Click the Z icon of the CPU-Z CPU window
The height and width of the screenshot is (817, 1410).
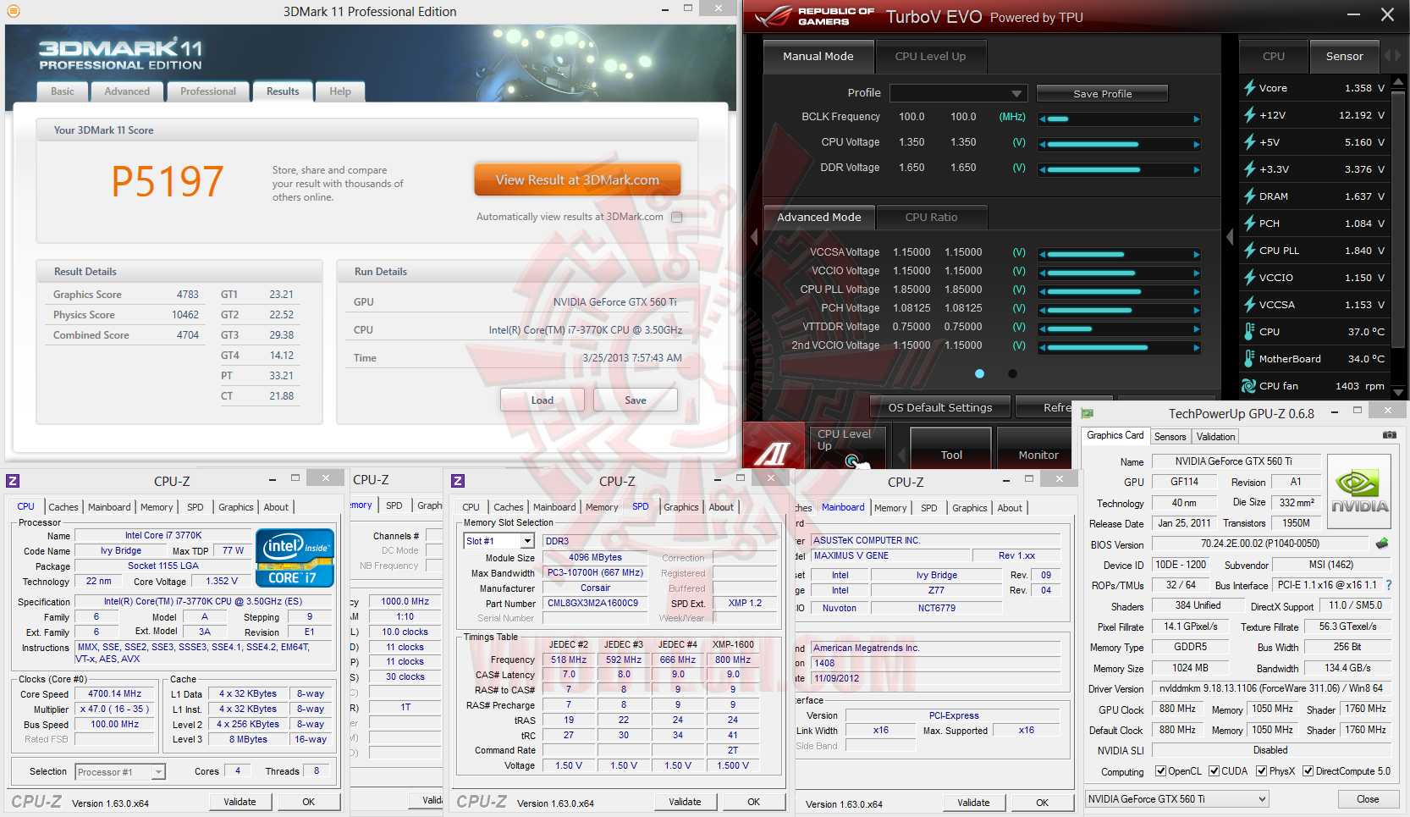[13, 481]
